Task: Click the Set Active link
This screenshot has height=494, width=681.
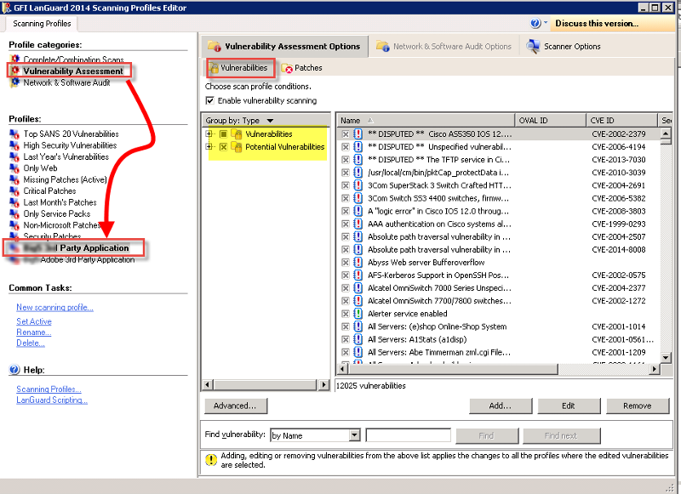Action: pyautogui.click(x=34, y=321)
